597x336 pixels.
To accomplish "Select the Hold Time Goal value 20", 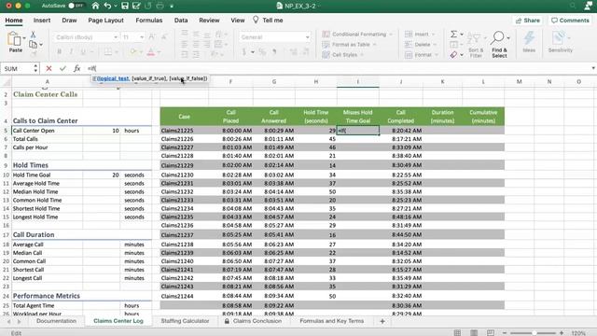I will (102, 175).
